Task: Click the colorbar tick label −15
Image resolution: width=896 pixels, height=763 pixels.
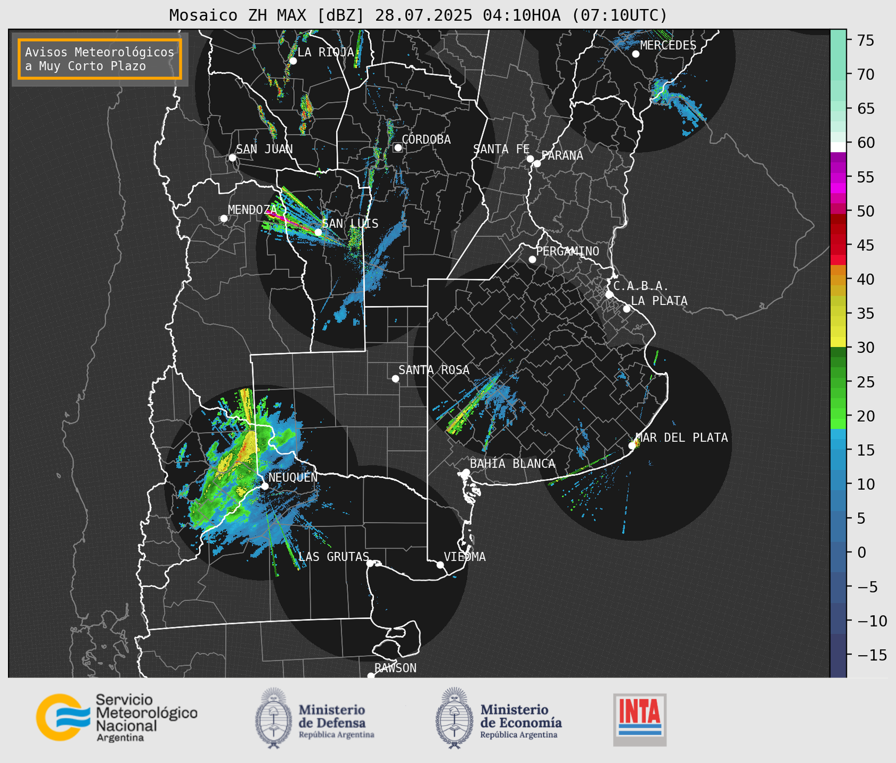Action: (872, 655)
